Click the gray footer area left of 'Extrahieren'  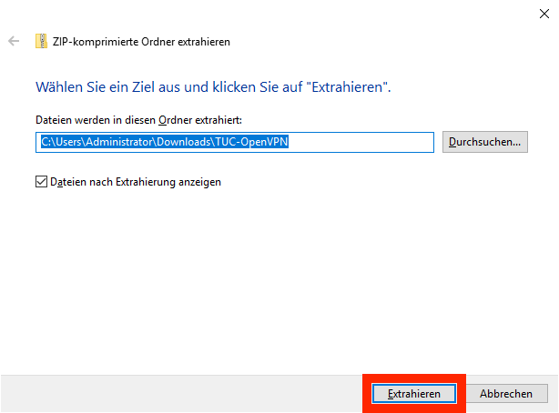coord(182,393)
